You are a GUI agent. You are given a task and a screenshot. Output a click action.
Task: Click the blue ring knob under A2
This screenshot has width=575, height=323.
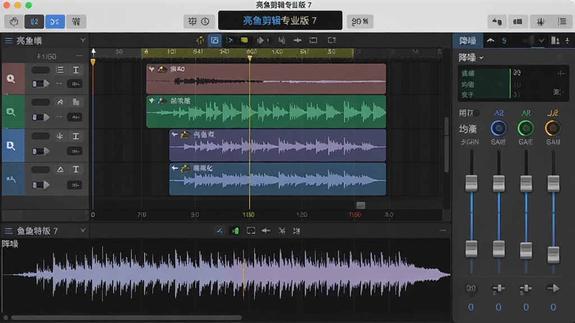[x=499, y=128]
